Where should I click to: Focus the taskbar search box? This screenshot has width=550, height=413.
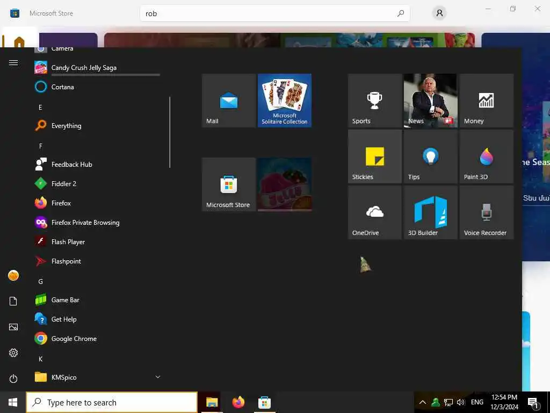(x=112, y=402)
